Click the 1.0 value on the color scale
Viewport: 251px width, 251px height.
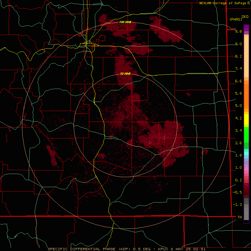pyautogui.click(x=238, y=168)
